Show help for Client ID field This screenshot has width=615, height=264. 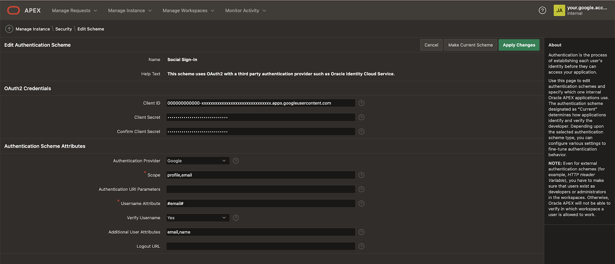click(x=361, y=103)
